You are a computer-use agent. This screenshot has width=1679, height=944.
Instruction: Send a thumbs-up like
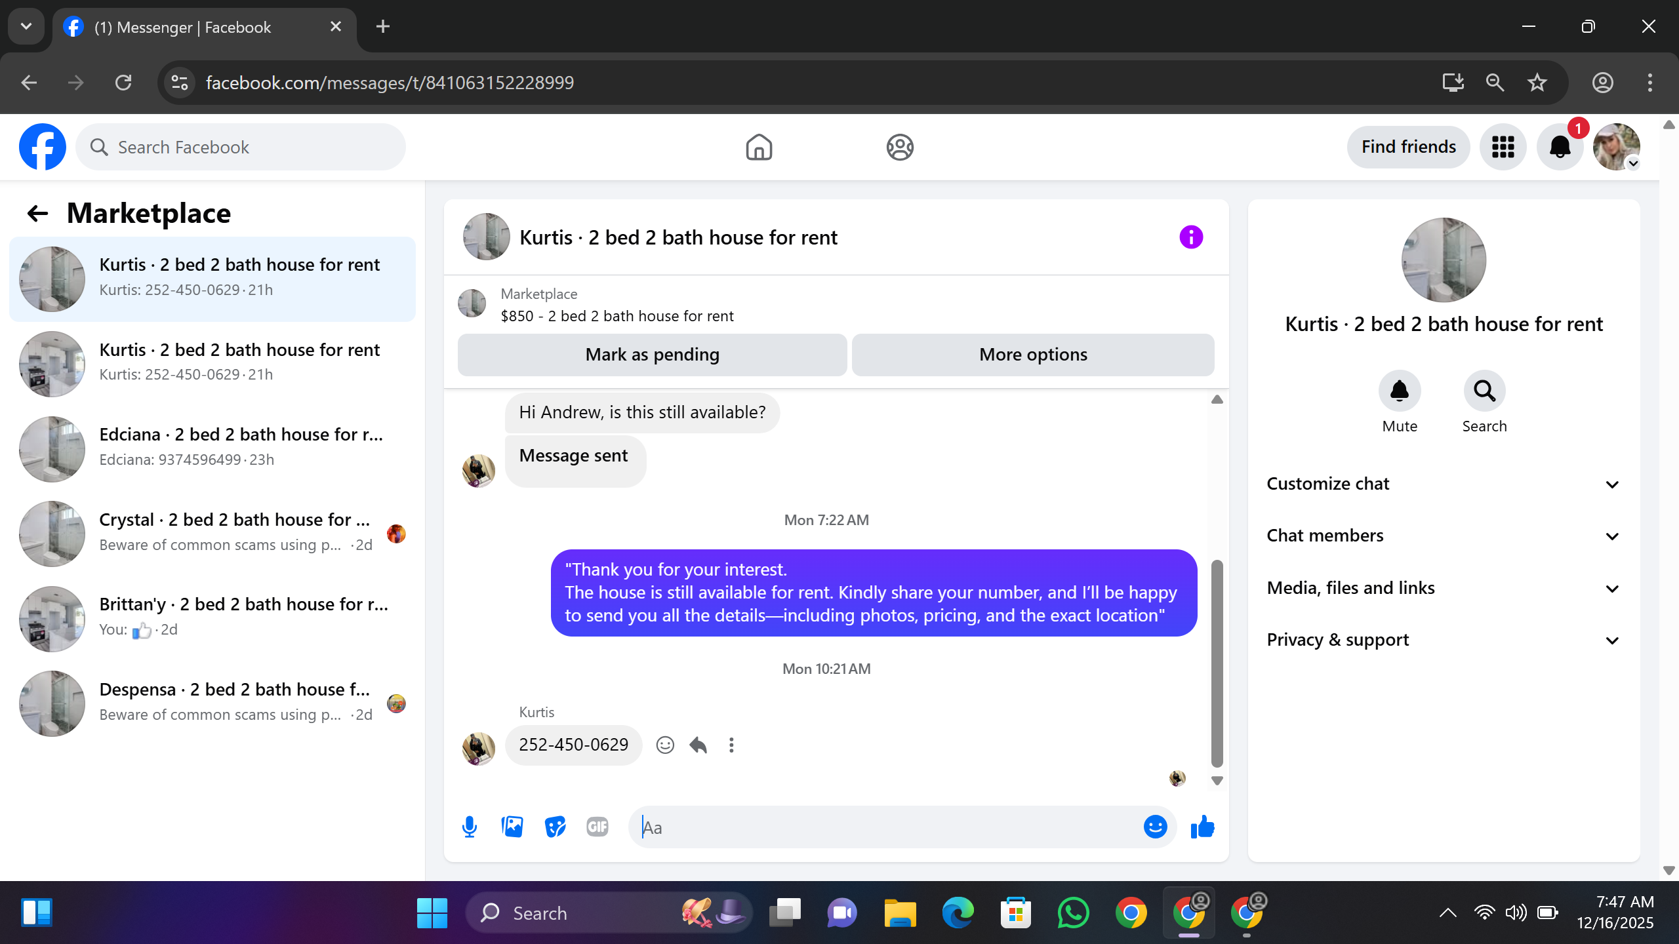point(1202,827)
